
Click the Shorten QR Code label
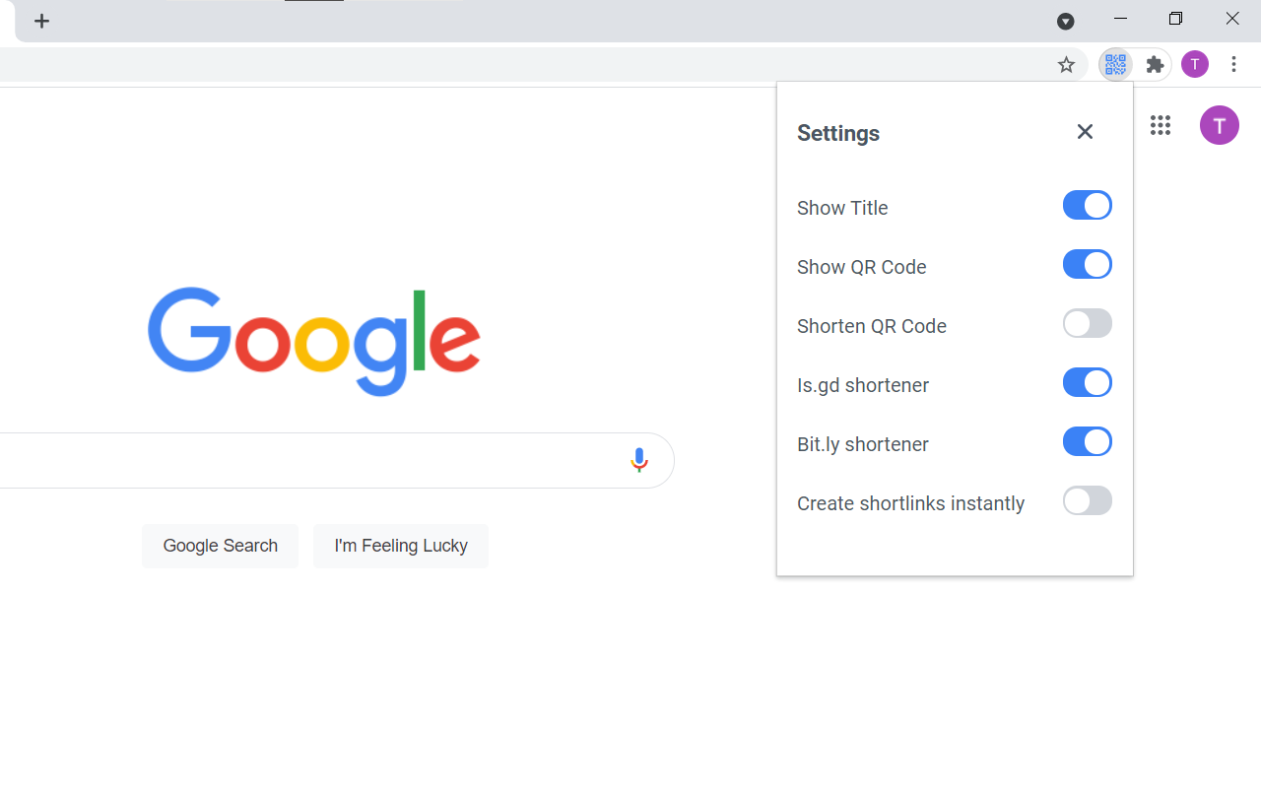[872, 326]
